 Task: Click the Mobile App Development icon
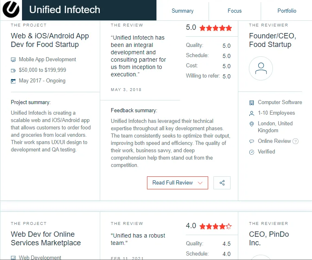tap(13, 60)
